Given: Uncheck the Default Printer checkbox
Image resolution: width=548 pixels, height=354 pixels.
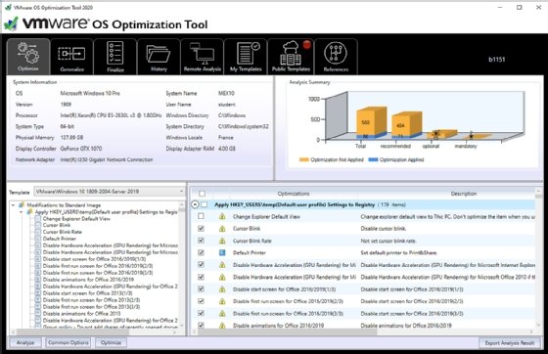Looking at the screenshot, I should point(201,252).
